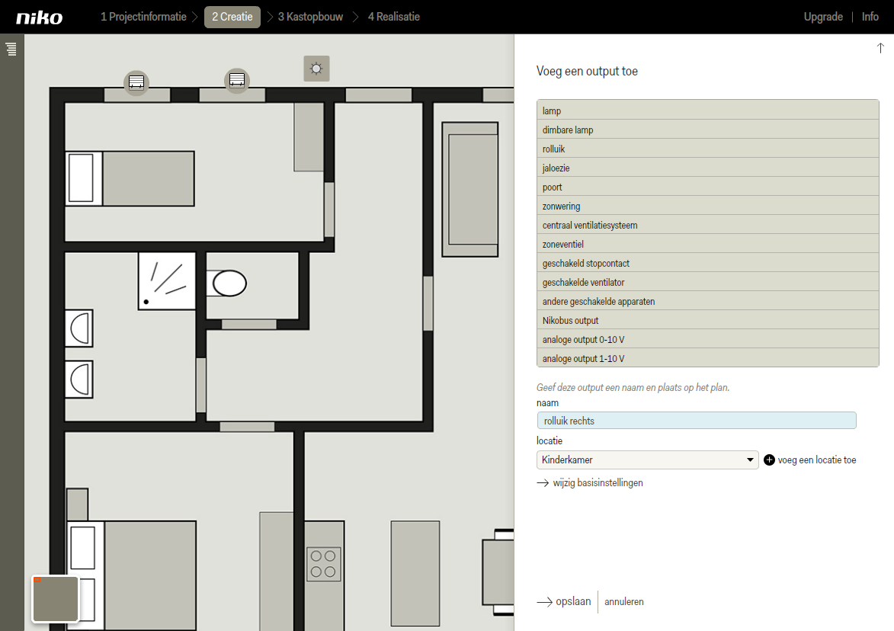Select the left roller shutter icon on plan

pyautogui.click(x=136, y=82)
